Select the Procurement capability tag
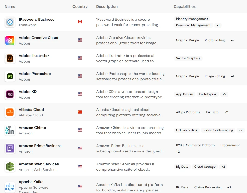The image size is (247, 193). pyautogui.click(x=230, y=145)
